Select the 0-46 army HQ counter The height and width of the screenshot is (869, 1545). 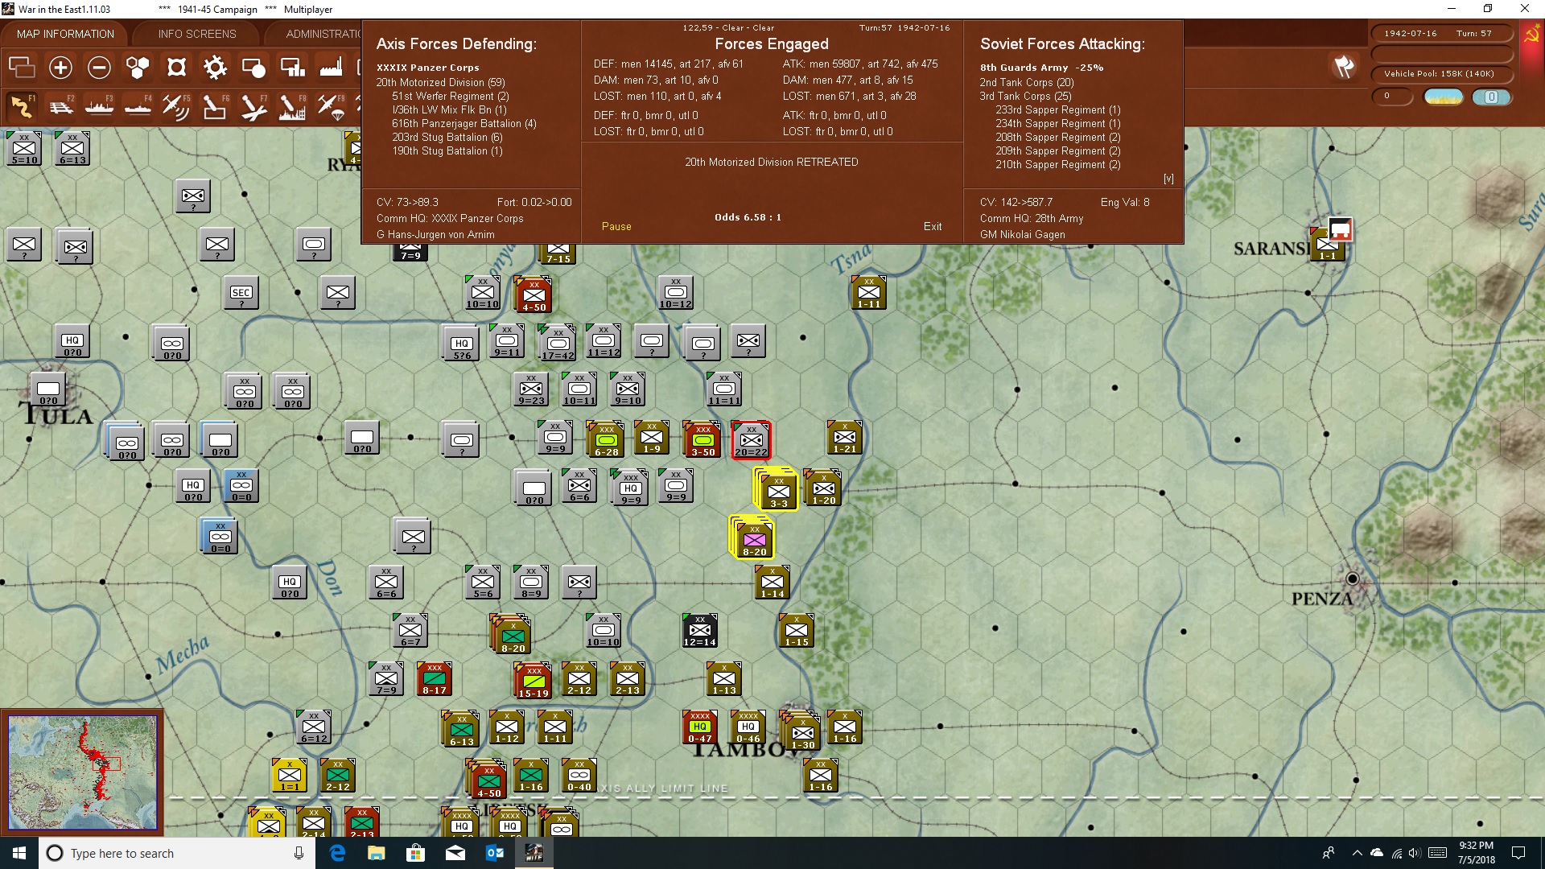click(x=748, y=727)
